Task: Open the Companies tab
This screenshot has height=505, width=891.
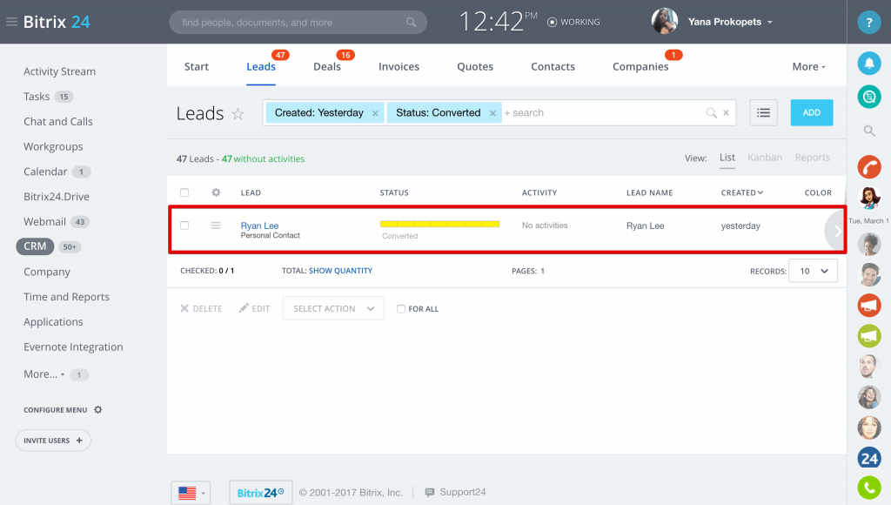Action: click(640, 66)
